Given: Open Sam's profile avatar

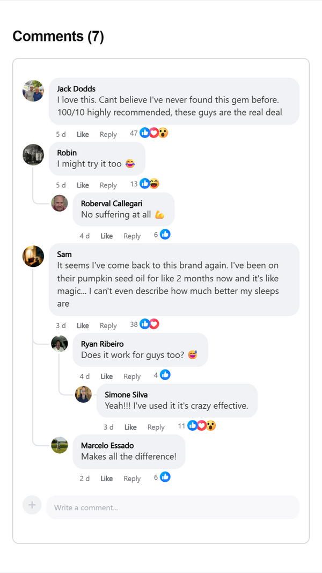Looking at the screenshot, I should tap(33, 256).
